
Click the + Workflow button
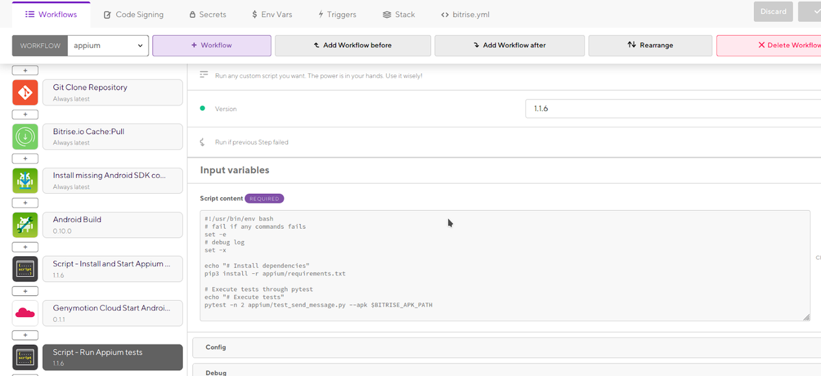tap(211, 45)
